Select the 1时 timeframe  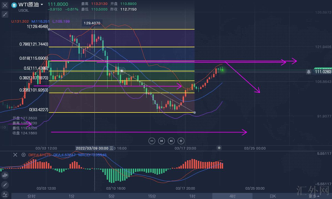(x=192, y=196)
